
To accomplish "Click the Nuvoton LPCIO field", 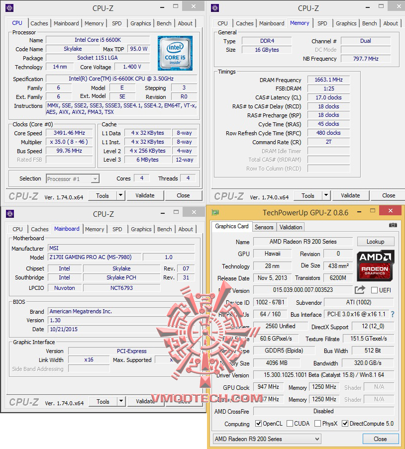I will coord(65,288).
